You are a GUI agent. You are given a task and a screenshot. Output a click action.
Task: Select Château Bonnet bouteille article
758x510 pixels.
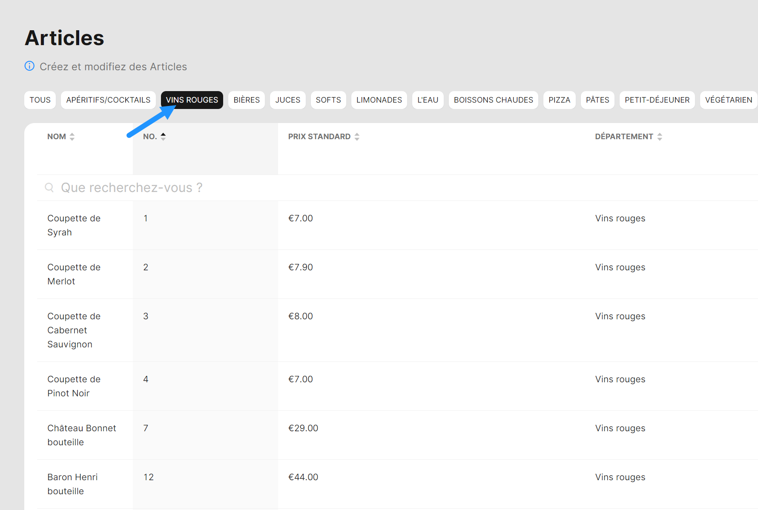coord(81,435)
